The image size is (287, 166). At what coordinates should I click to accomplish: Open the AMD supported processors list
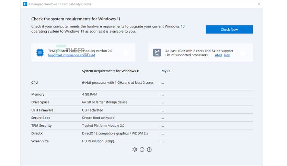[x=218, y=55]
